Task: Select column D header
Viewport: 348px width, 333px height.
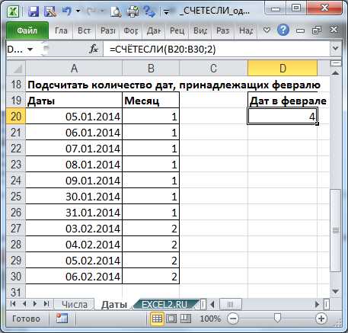Action: click(283, 68)
